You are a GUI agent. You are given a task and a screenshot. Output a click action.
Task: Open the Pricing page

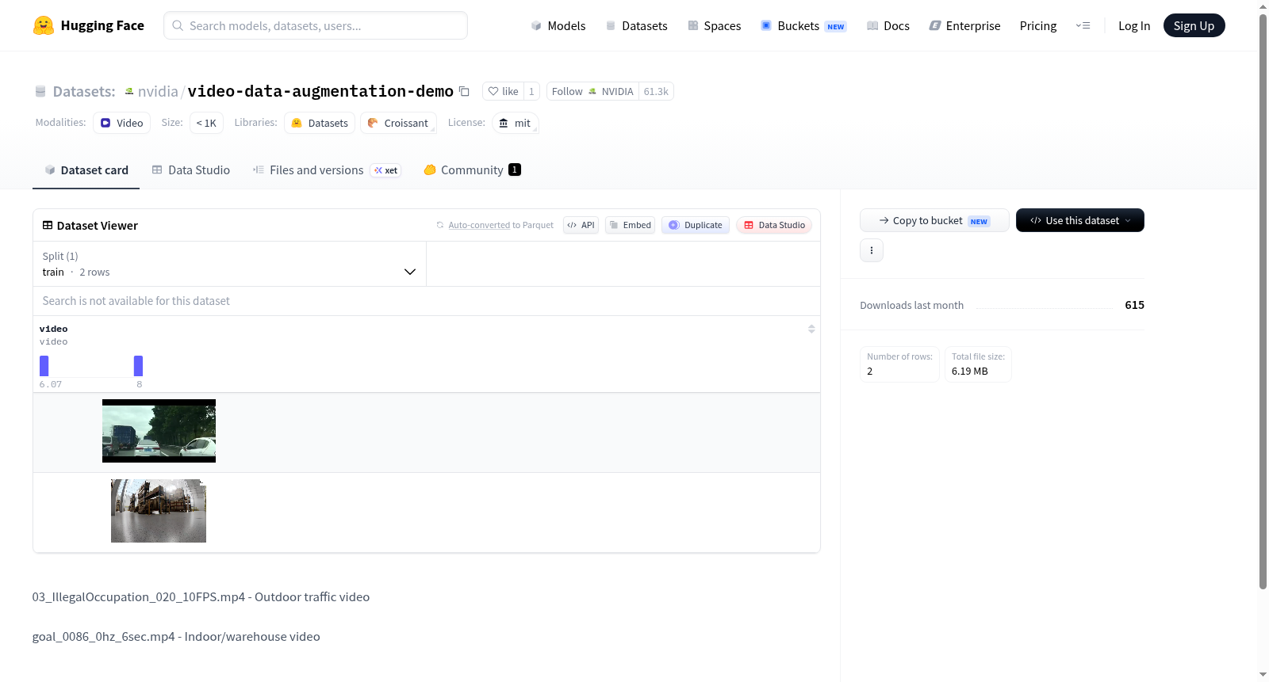pos(1038,25)
